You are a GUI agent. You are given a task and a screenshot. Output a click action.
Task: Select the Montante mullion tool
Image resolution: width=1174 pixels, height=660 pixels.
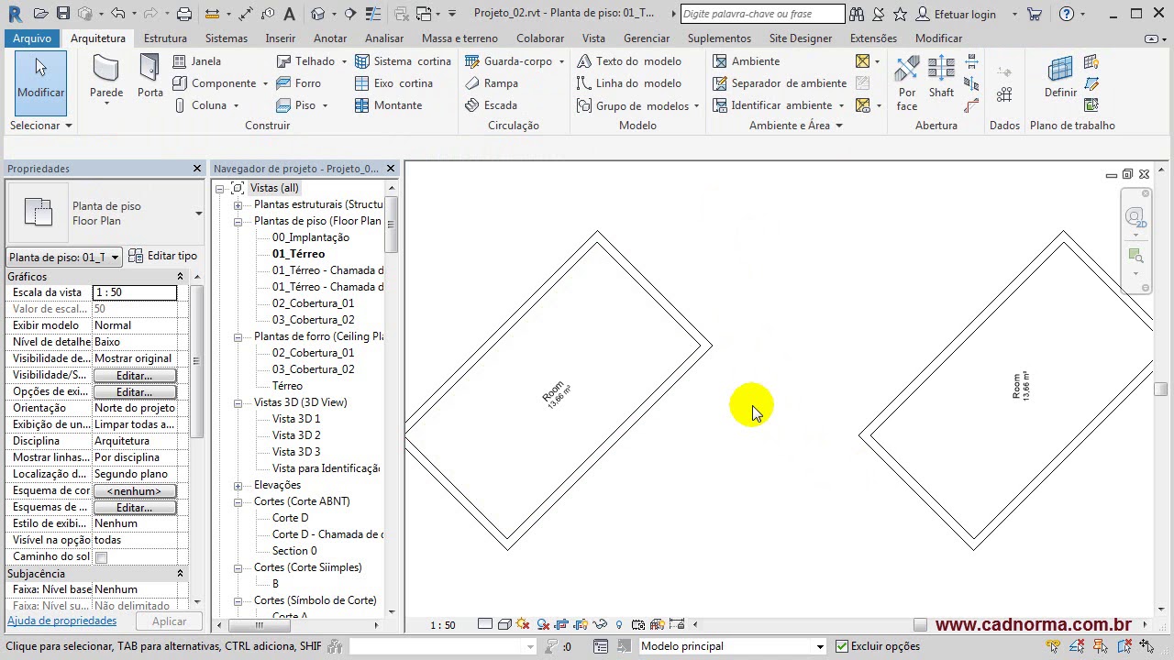click(x=389, y=105)
